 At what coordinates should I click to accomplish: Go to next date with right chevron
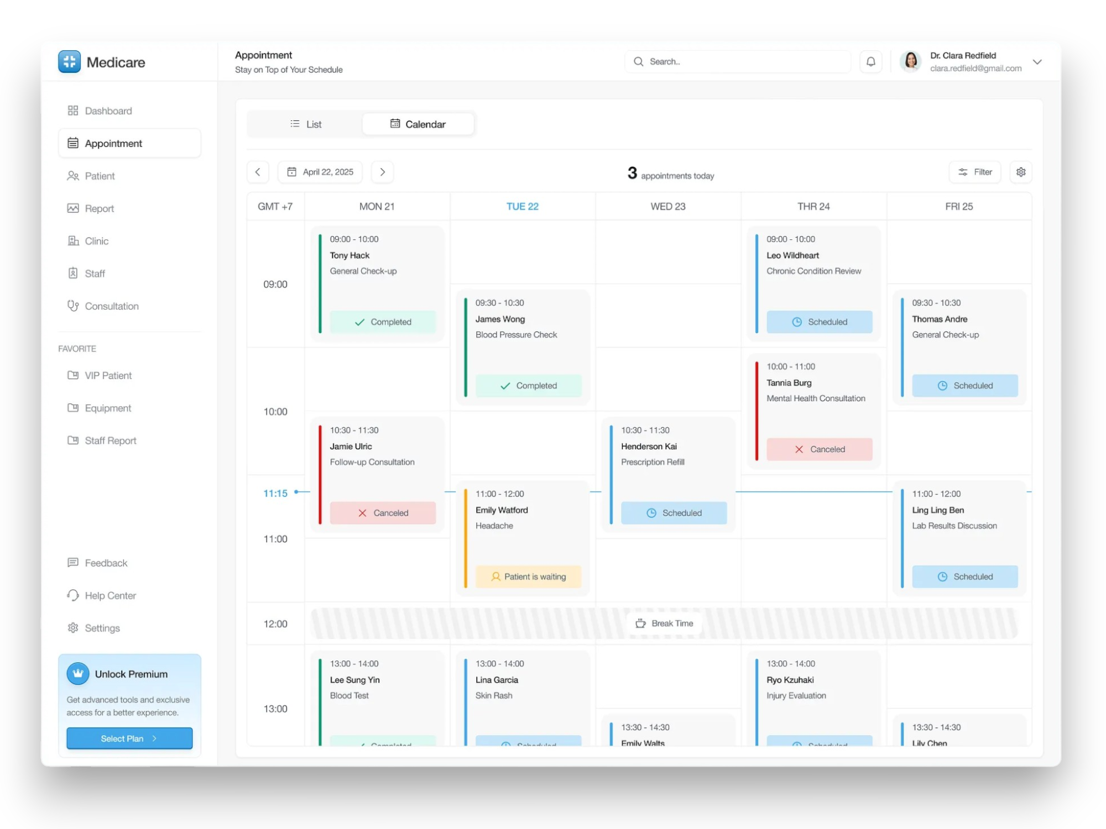click(382, 172)
